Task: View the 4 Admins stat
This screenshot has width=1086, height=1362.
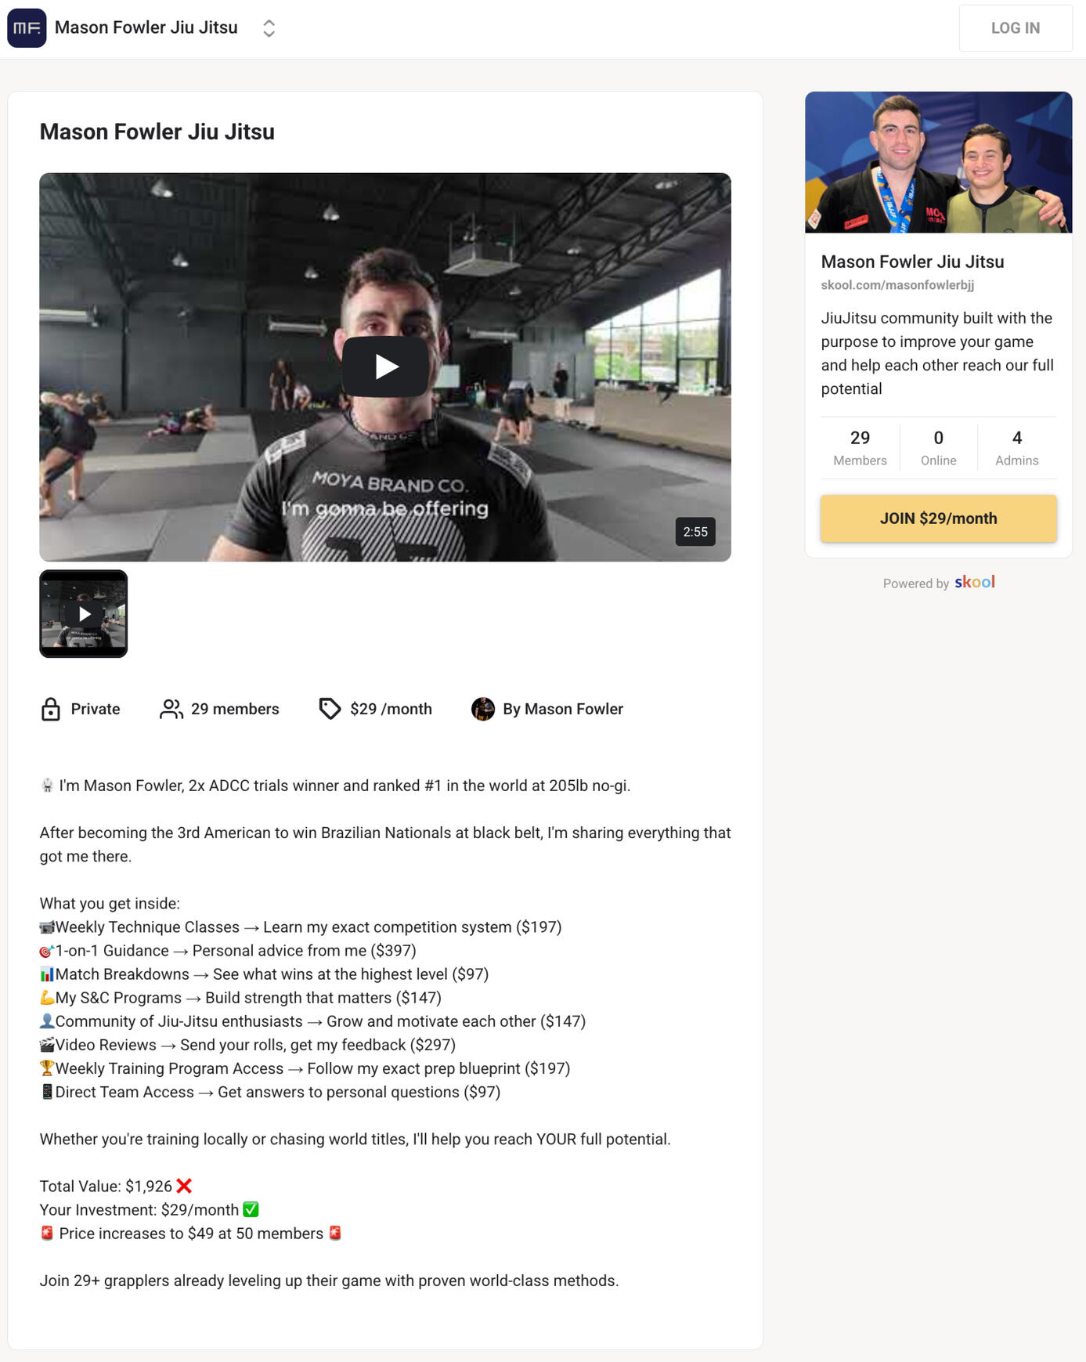Action: [1016, 448]
